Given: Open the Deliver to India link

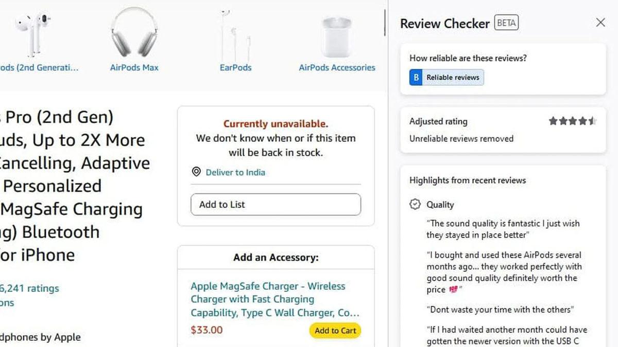Looking at the screenshot, I should [235, 173].
